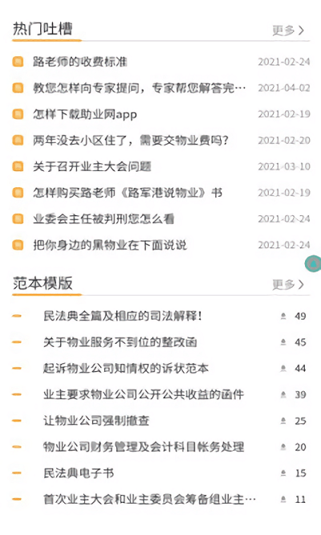
Task: Click the orange icon beside 路老师的收费标准
Action: pos(18,62)
